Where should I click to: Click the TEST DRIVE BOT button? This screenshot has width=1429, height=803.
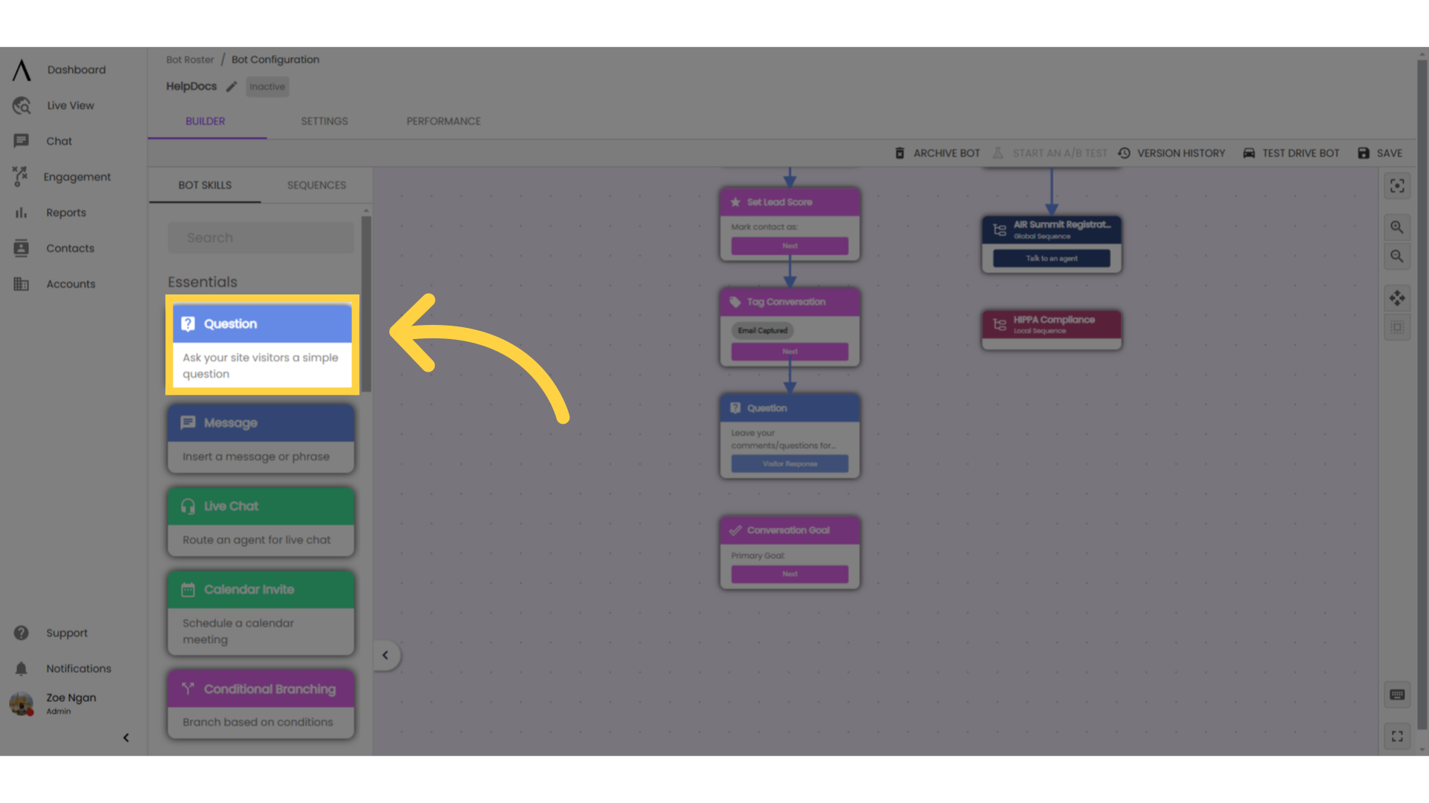click(1291, 153)
